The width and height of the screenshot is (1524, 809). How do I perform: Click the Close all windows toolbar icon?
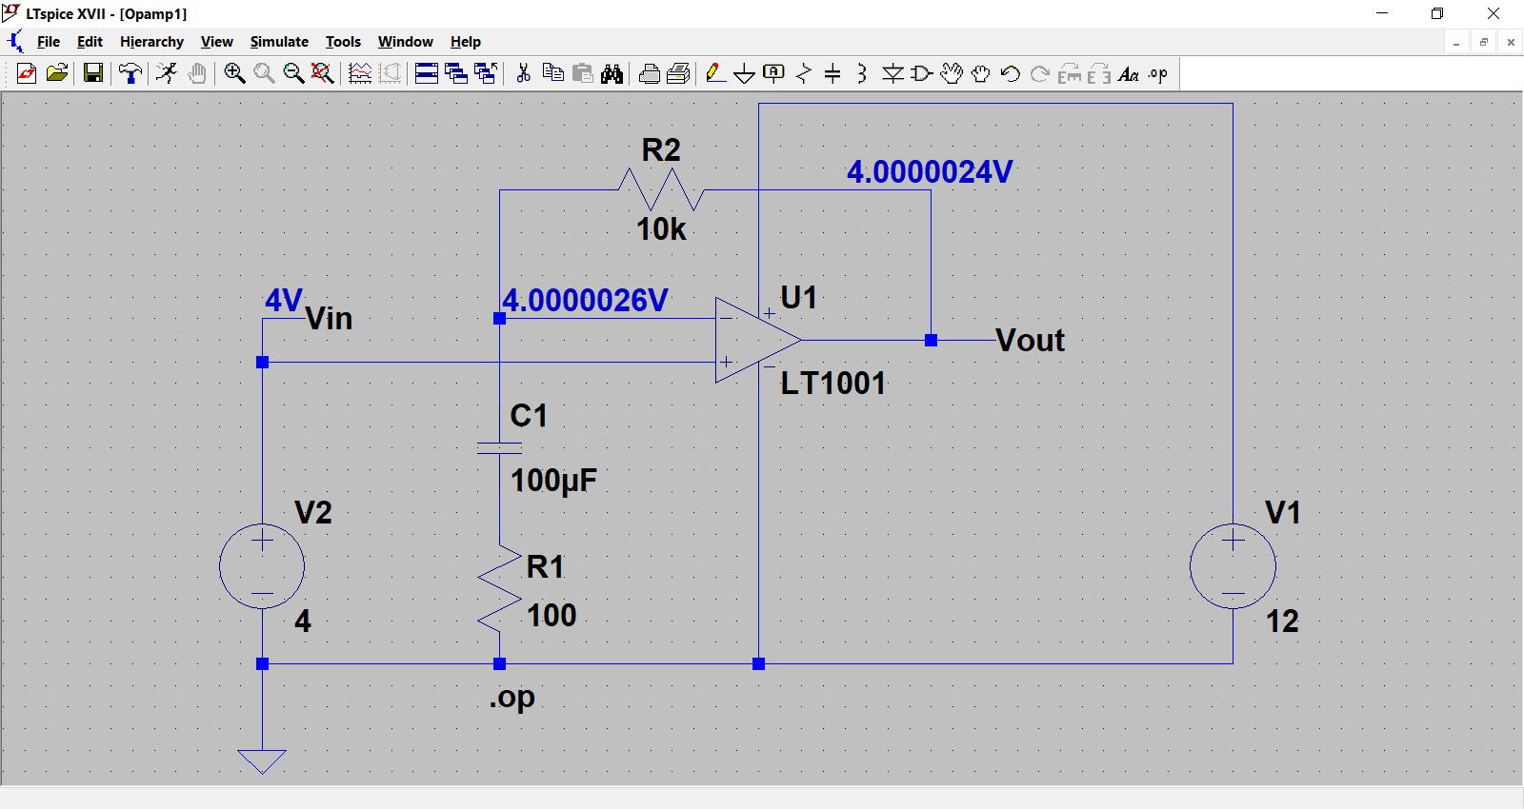(486, 73)
